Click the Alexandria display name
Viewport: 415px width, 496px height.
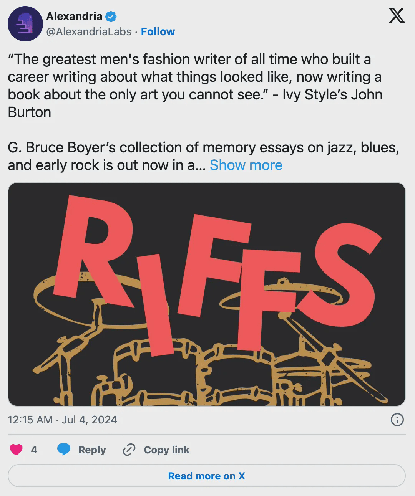(74, 17)
